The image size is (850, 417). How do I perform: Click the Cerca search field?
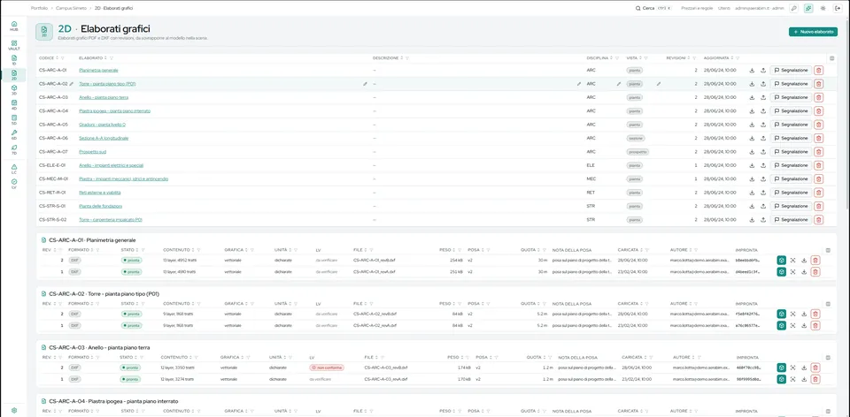pyautogui.click(x=653, y=8)
